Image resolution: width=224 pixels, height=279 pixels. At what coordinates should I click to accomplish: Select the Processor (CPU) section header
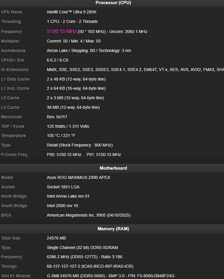pos(113,3)
